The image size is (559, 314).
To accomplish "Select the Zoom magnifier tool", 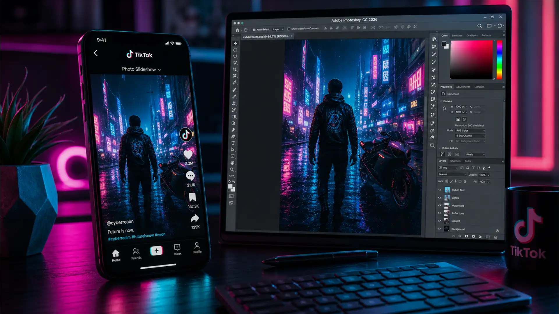I will tap(232, 170).
